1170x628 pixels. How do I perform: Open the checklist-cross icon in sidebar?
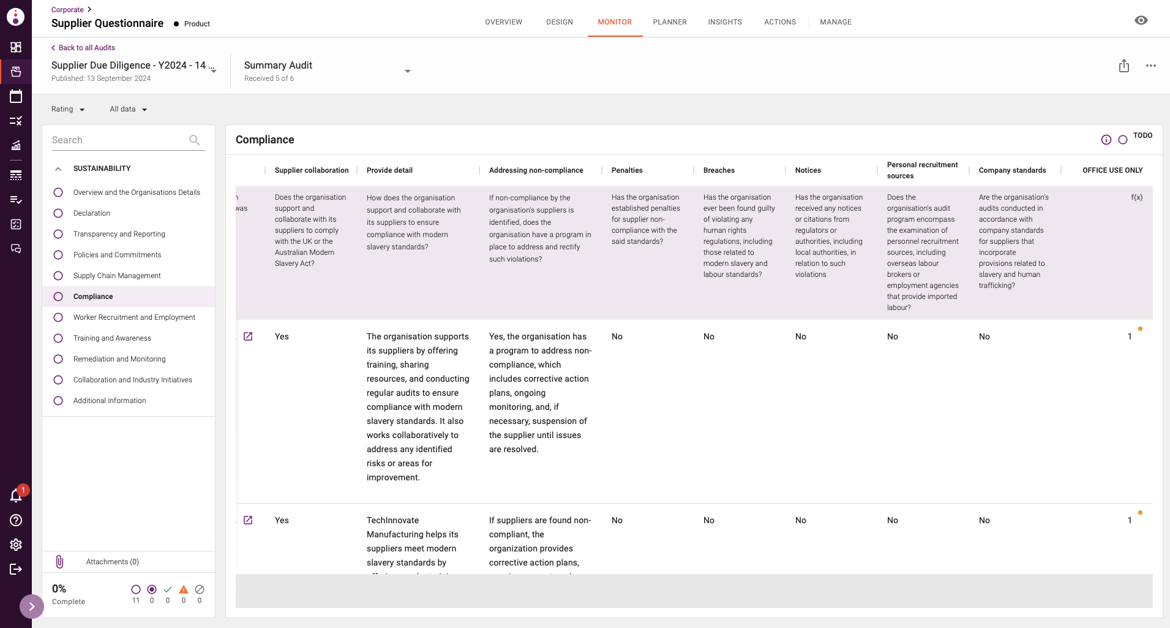pyautogui.click(x=16, y=121)
